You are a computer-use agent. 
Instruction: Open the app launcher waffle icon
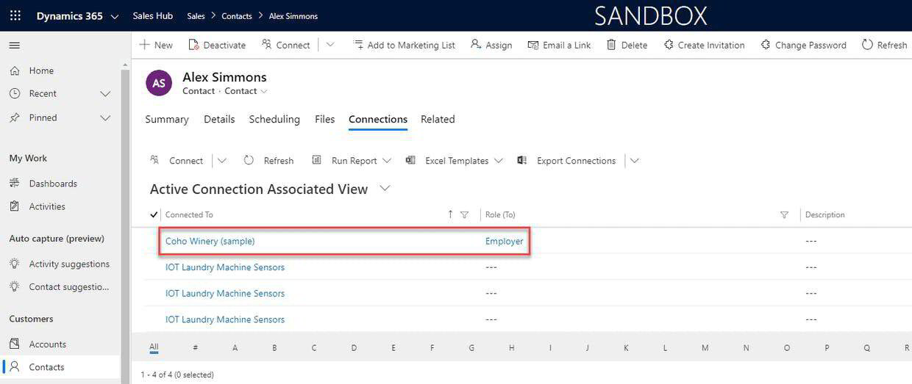point(15,15)
